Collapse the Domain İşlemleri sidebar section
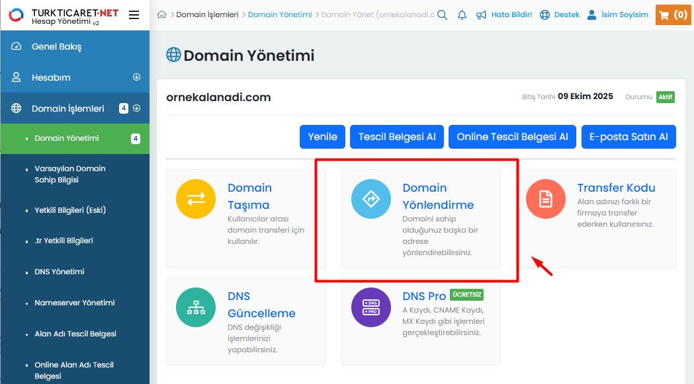The image size is (694, 384). (137, 108)
